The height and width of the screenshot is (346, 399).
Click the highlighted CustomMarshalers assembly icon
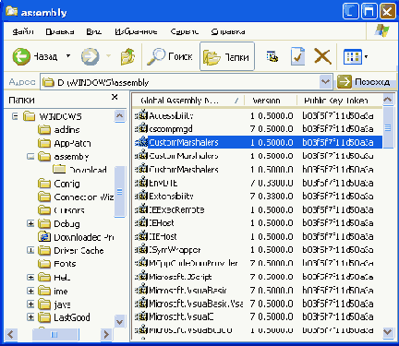coord(141,142)
